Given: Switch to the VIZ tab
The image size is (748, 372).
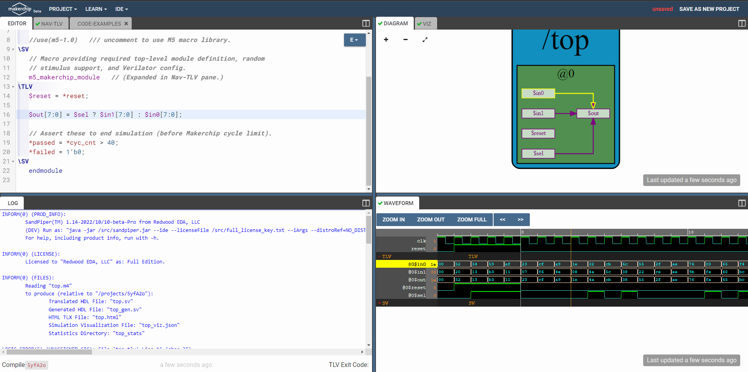Looking at the screenshot, I should coord(425,23).
